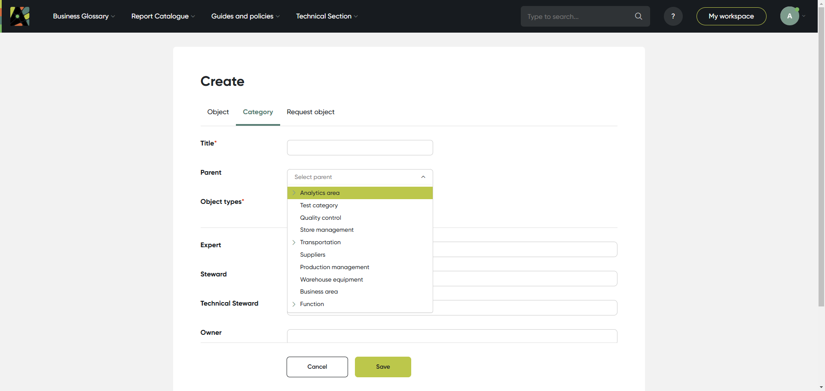Image resolution: width=825 pixels, height=391 pixels.
Task: Select Quality control as parent
Action: (x=321, y=218)
